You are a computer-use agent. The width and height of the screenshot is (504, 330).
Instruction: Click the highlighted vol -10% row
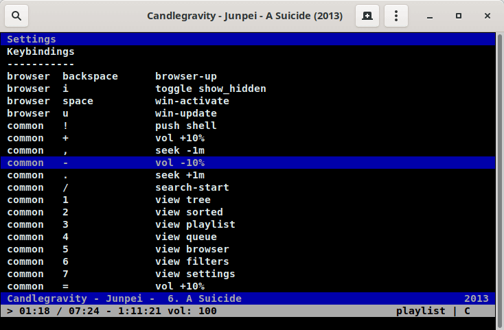248,163
